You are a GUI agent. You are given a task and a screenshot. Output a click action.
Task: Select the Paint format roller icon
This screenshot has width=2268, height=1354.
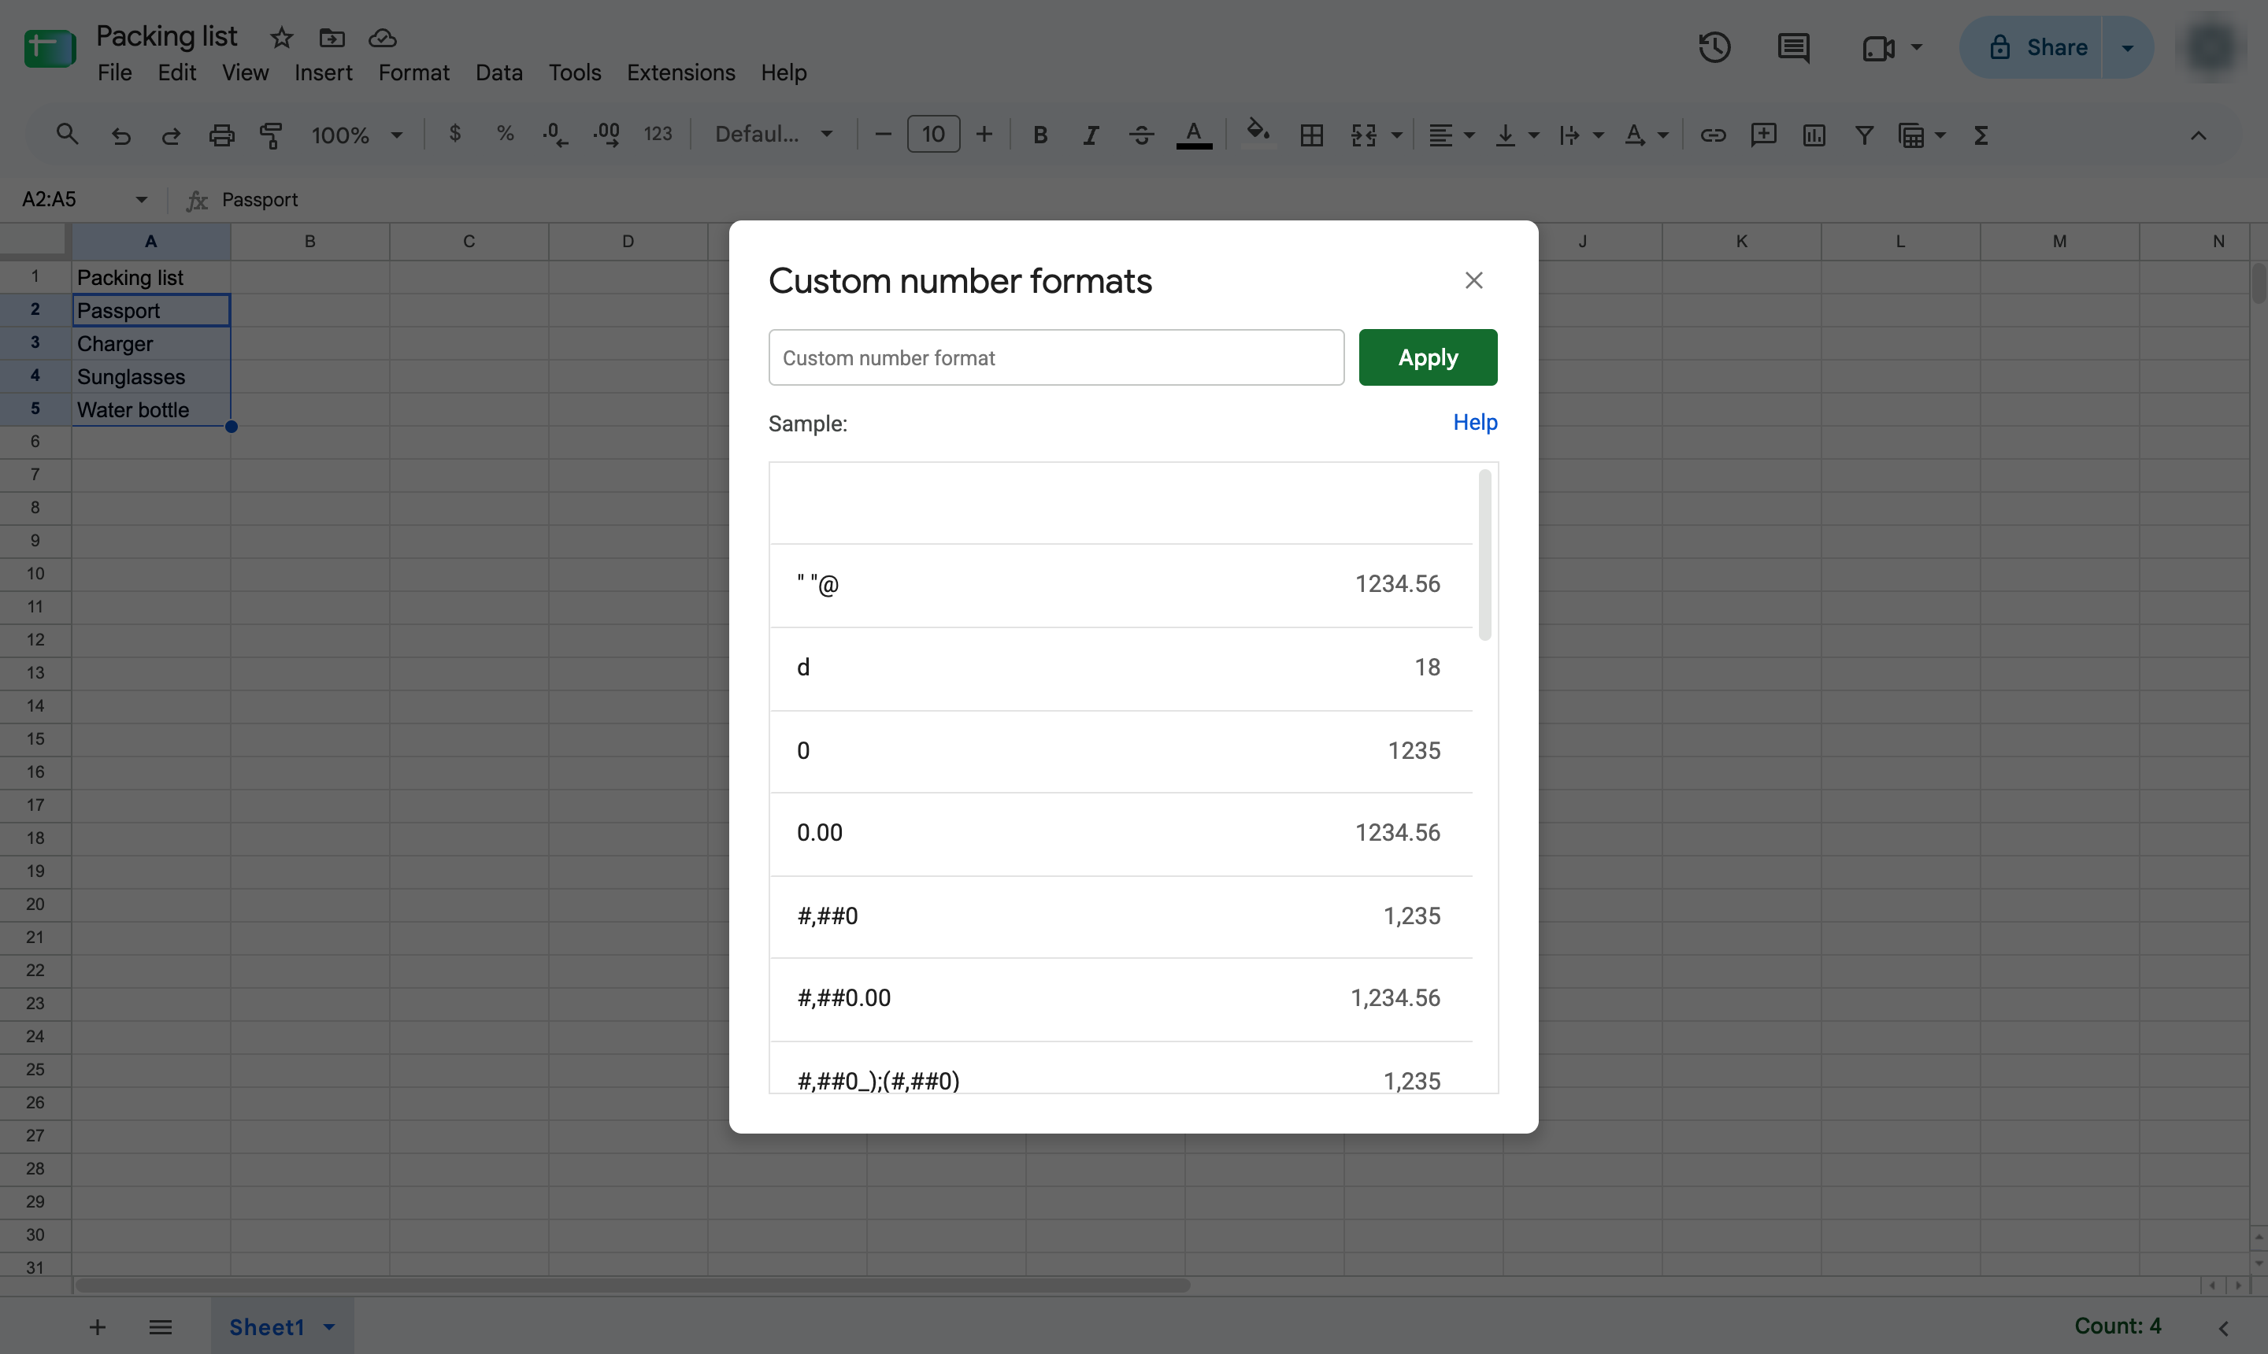(x=271, y=135)
